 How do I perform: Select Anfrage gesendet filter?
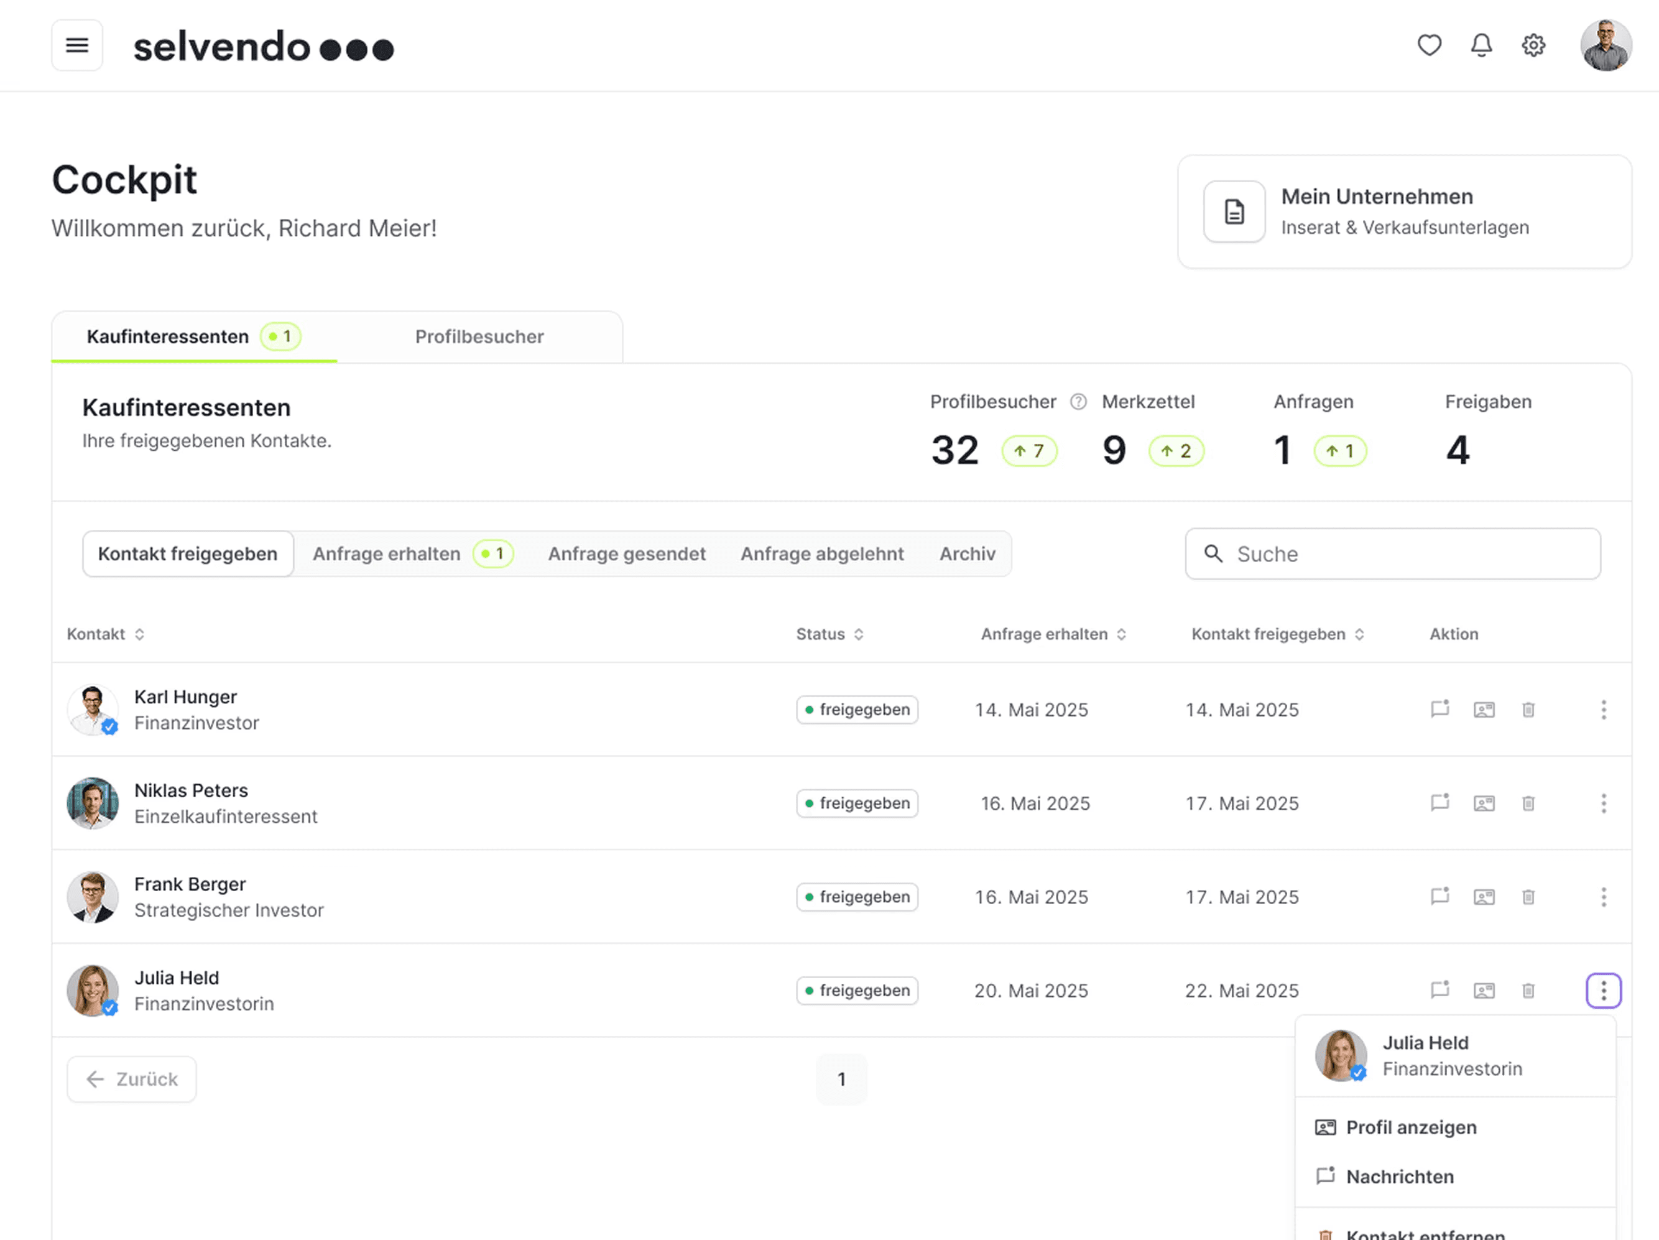coord(627,554)
